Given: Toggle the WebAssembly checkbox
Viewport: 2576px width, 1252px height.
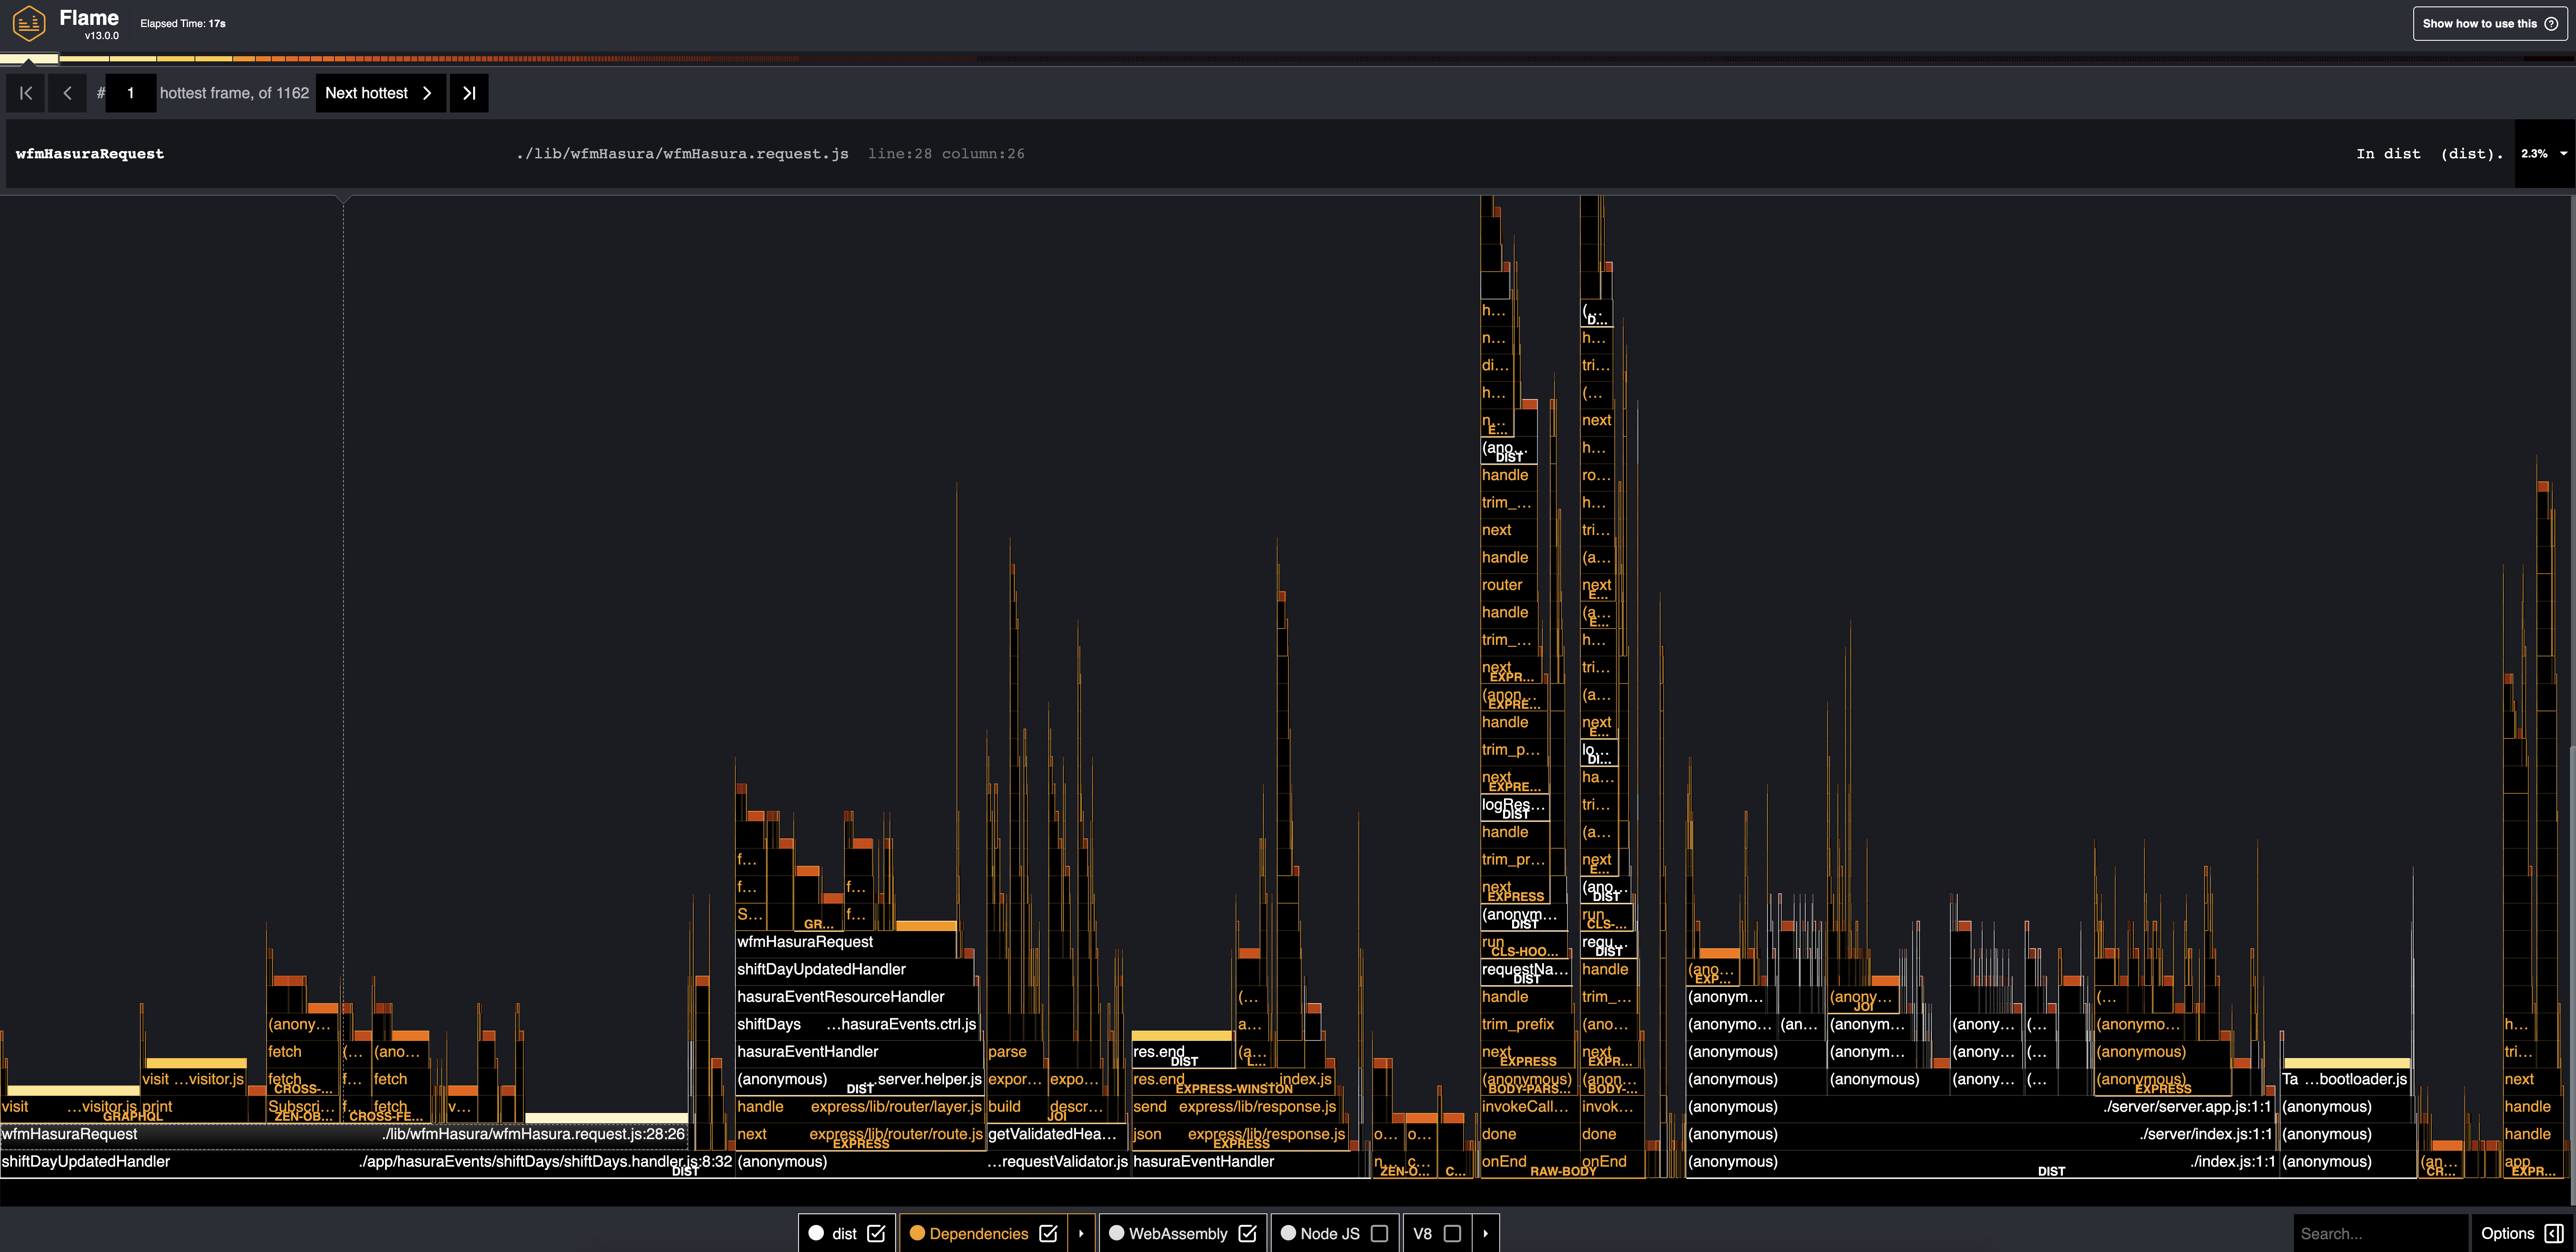Looking at the screenshot, I should coord(1247,1233).
